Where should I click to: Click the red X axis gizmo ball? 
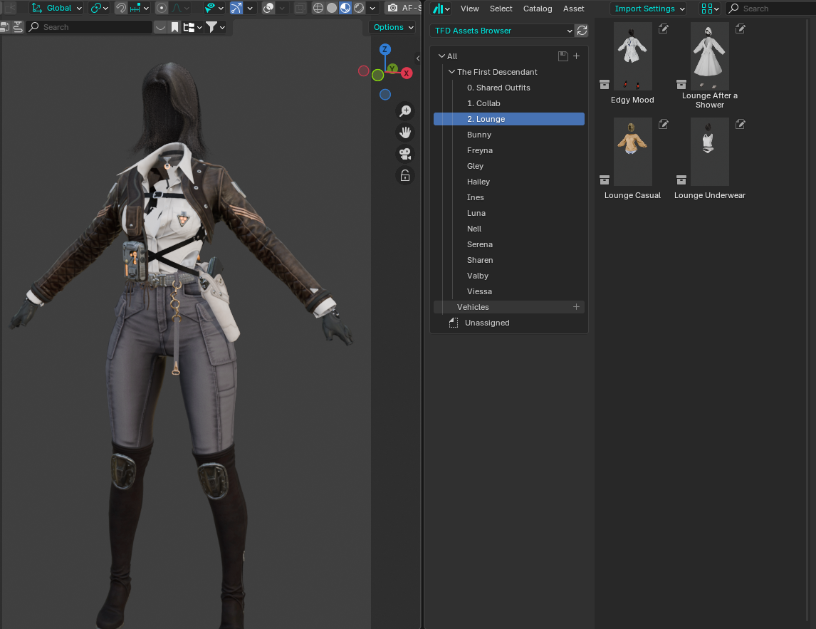(407, 73)
